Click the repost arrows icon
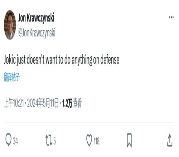 (x=49, y=140)
